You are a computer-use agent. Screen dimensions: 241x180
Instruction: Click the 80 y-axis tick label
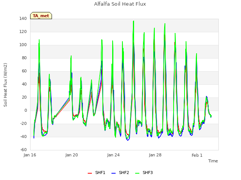point(24,58)
